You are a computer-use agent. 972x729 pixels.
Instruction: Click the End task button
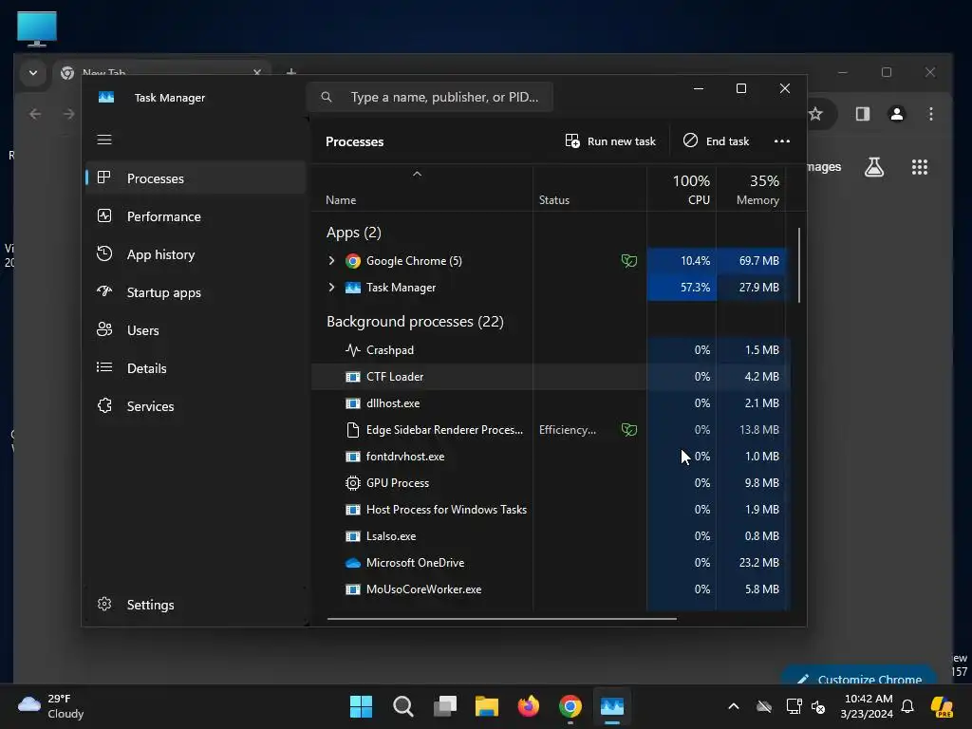716,141
